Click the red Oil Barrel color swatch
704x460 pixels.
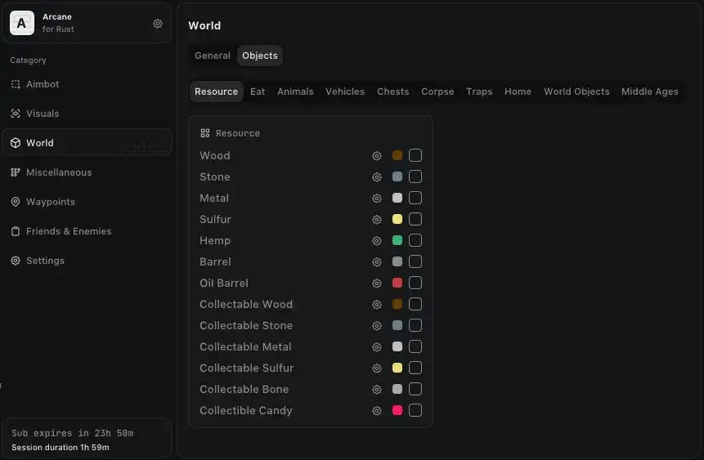tap(397, 284)
